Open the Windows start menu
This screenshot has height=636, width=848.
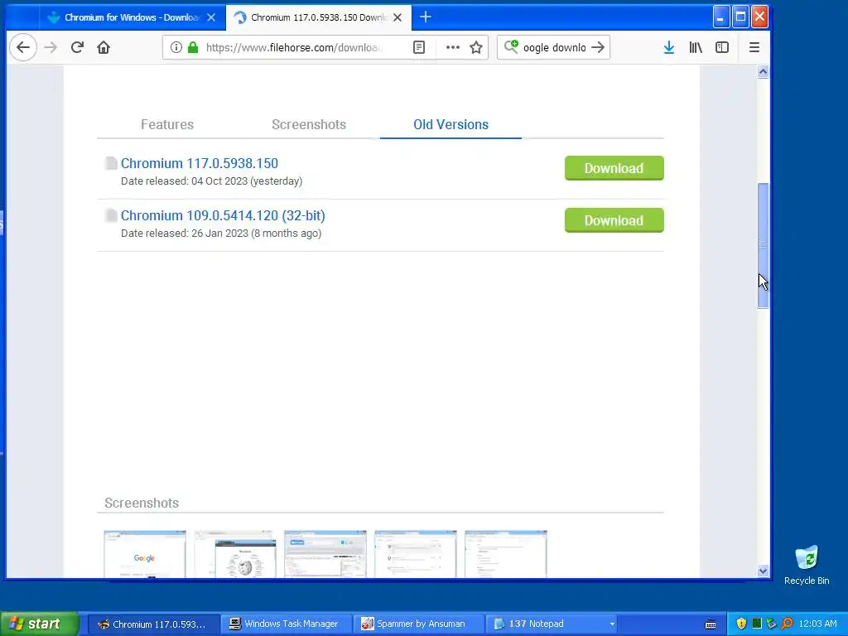(x=39, y=624)
